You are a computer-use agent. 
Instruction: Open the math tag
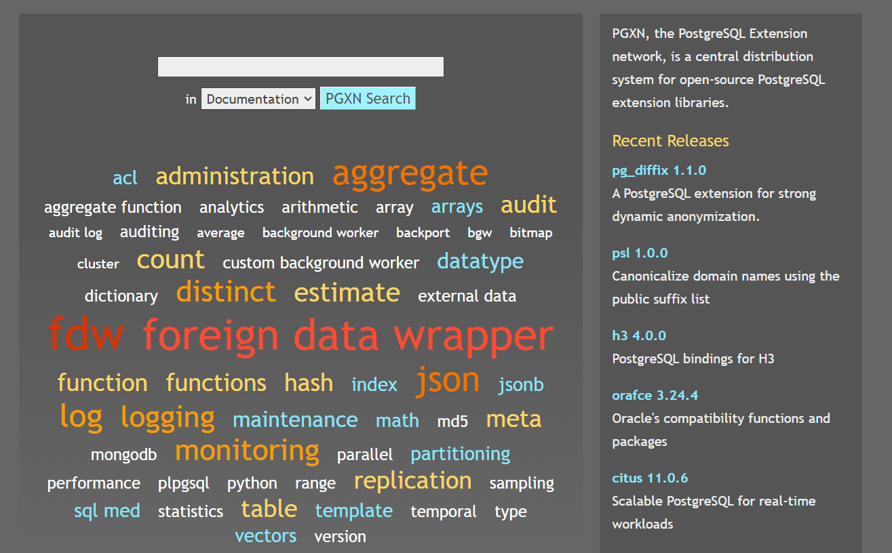point(397,420)
